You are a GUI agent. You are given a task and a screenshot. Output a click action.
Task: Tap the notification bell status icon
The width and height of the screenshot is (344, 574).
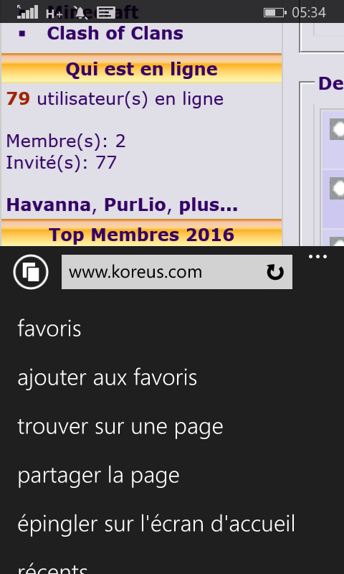tap(80, 13)
